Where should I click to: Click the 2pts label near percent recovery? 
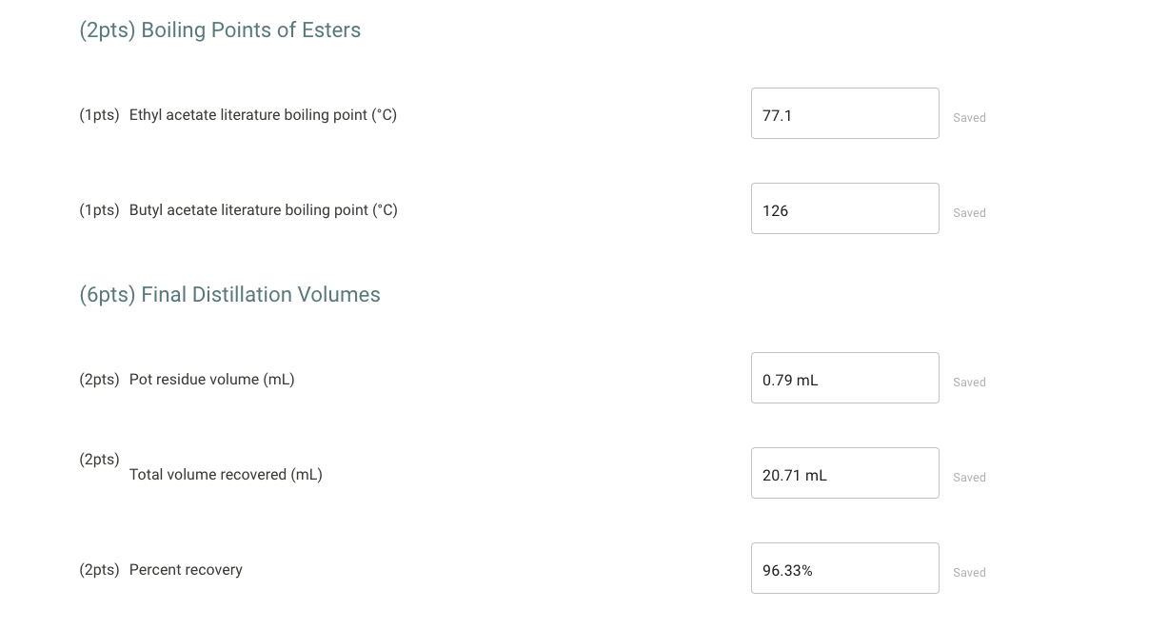click(99, 569)
